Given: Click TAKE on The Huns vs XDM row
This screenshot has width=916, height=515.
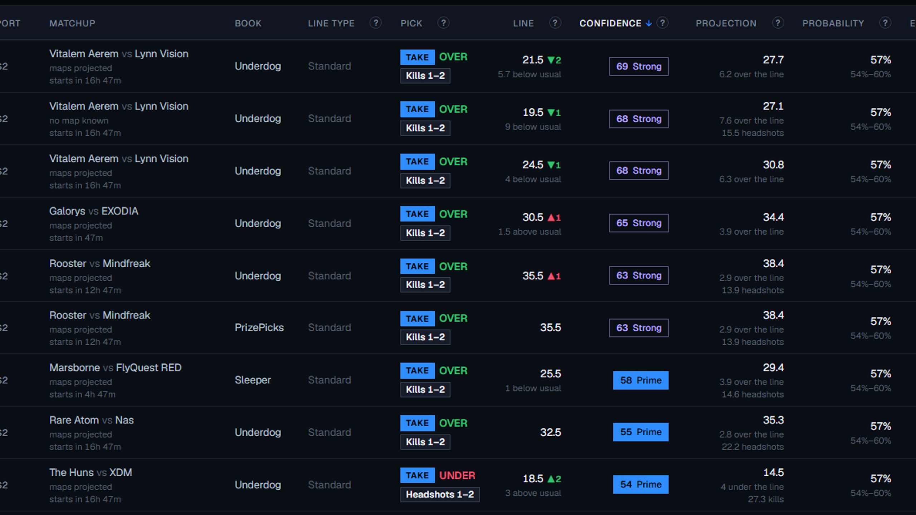Looking at the screenshot, I should pos(418,475).
